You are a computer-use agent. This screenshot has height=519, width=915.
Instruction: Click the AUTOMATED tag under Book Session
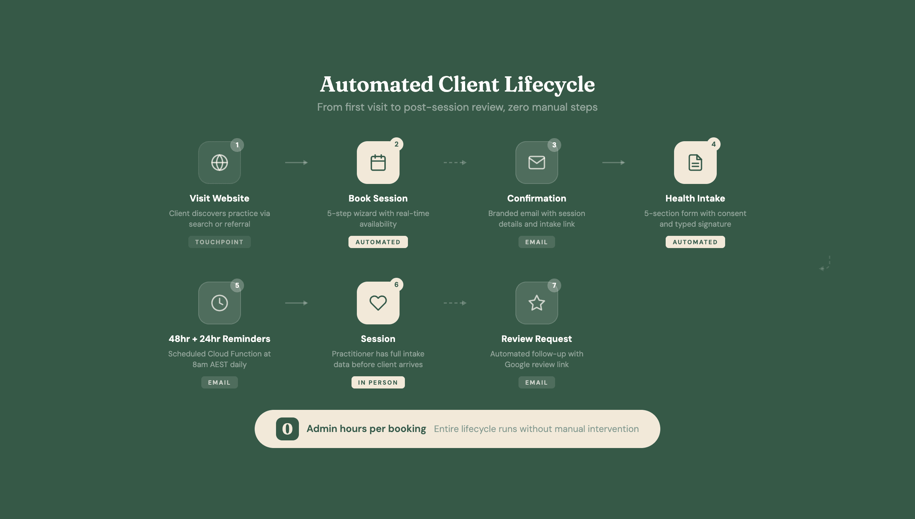coord(378,242)
